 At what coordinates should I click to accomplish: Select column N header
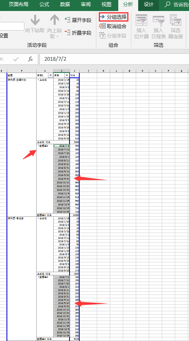click(142, 71)
